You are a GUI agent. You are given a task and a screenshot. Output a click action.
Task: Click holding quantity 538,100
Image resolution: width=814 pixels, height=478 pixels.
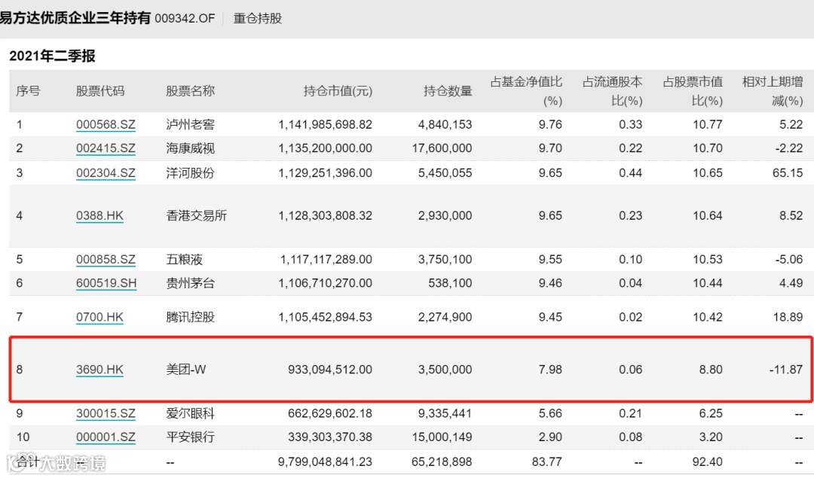click(450, 283)
